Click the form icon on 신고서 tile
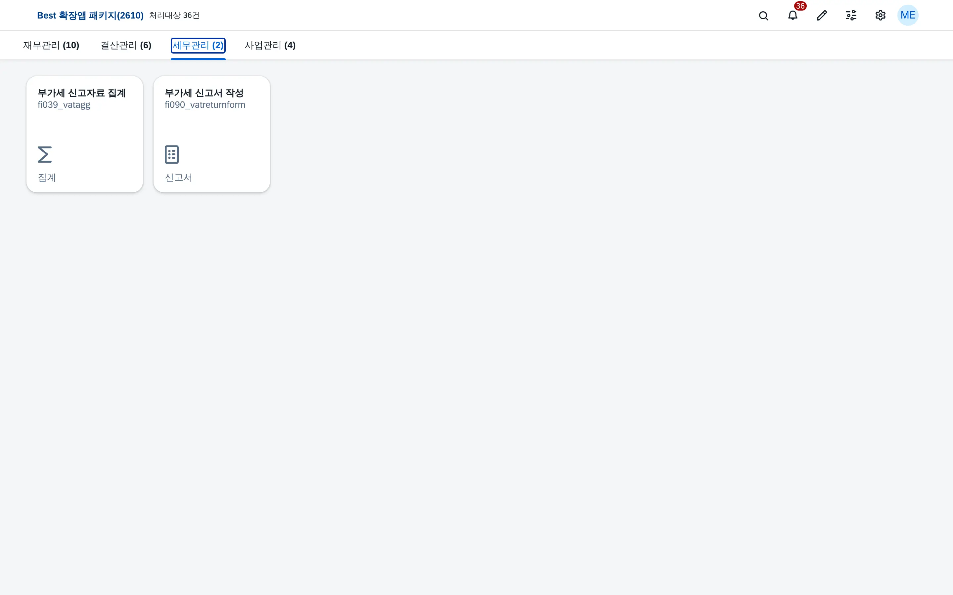The image size is (953, 595). 172,154
